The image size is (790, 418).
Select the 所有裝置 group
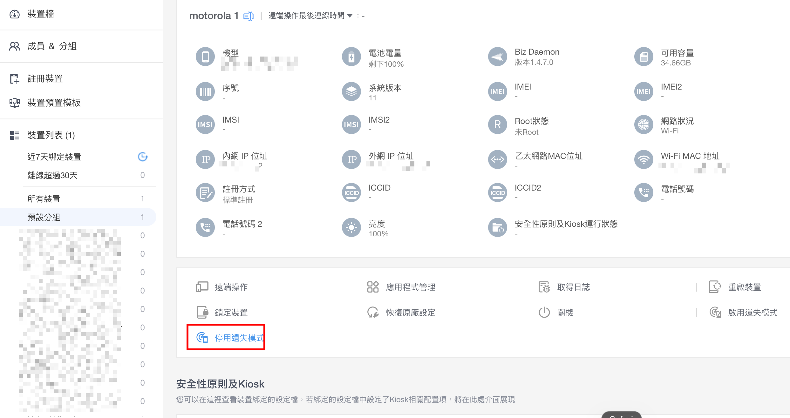(44, 199)
